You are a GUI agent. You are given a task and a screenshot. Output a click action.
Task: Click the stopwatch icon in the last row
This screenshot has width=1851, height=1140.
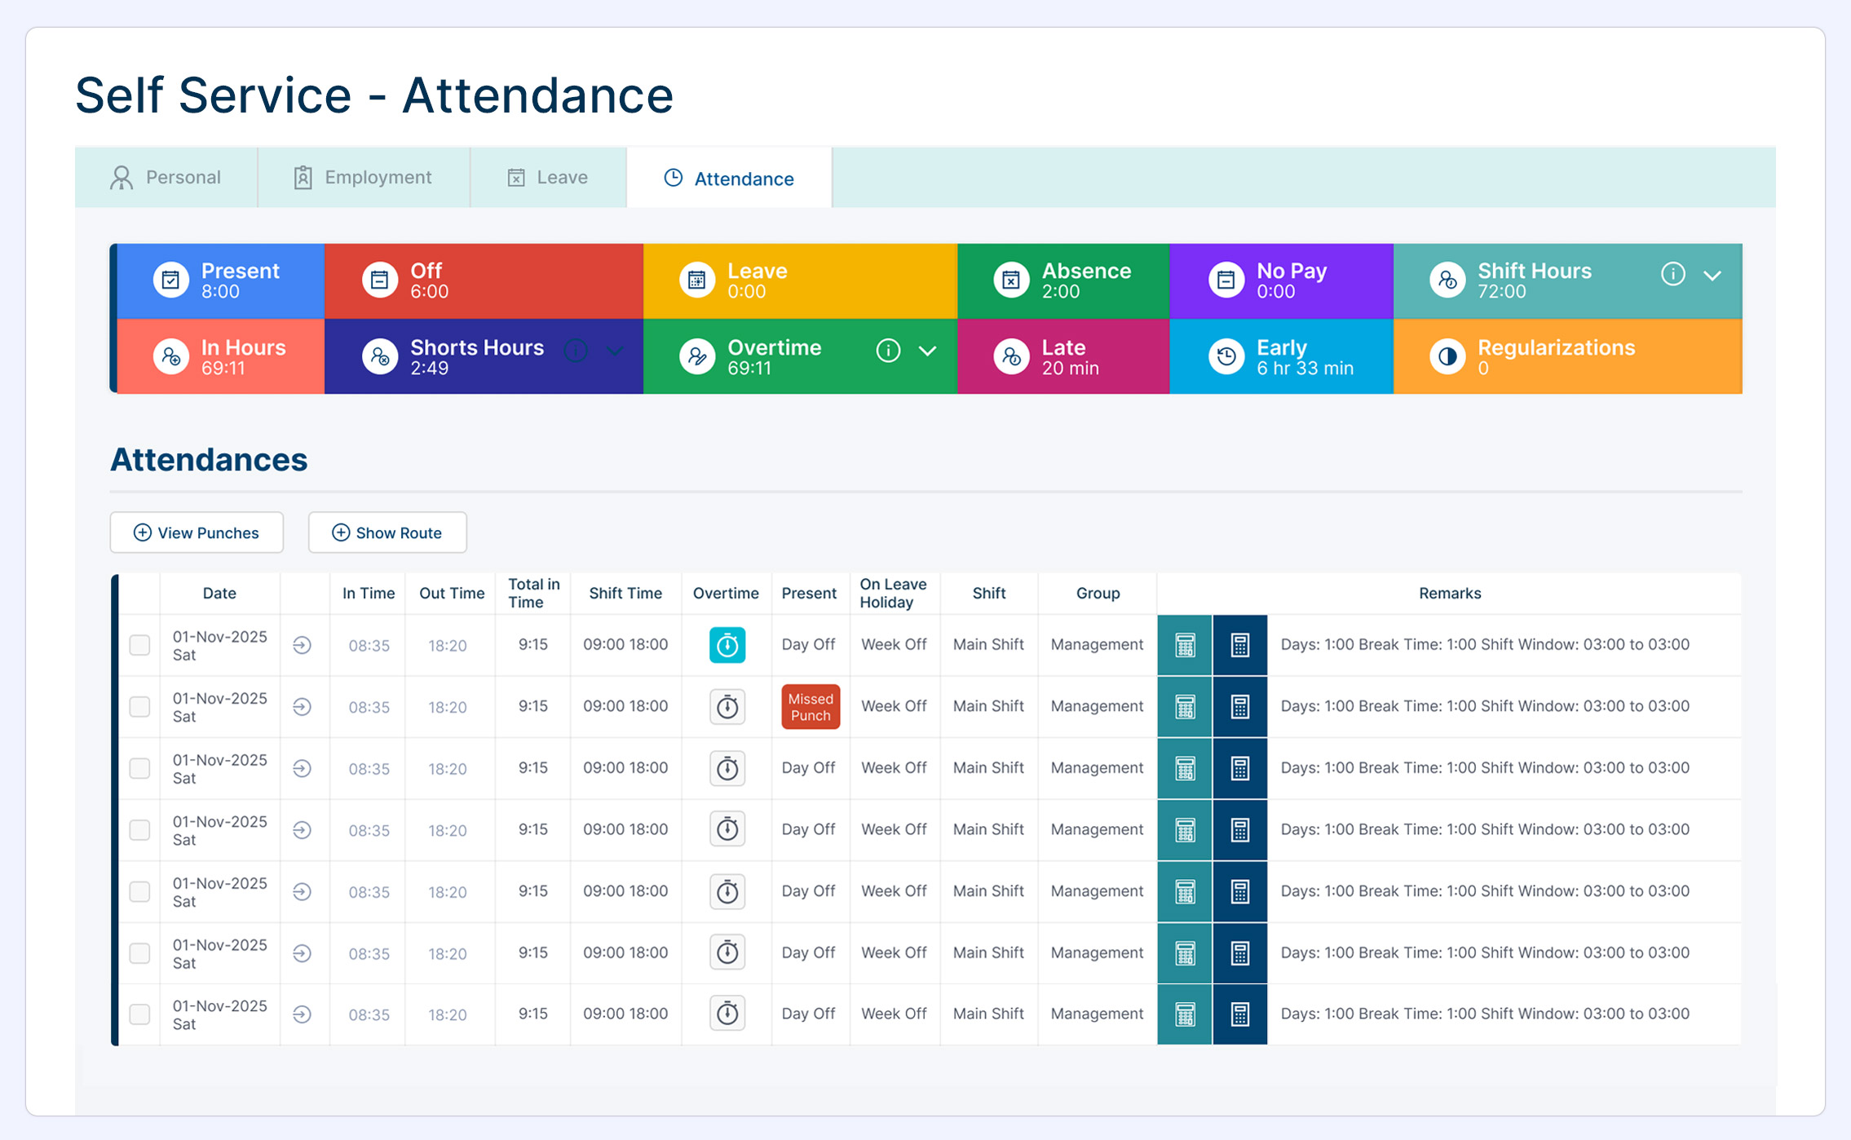pos(727,1014)
